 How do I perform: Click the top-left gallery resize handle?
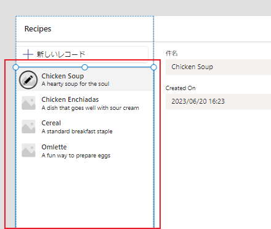pos(16,67)
